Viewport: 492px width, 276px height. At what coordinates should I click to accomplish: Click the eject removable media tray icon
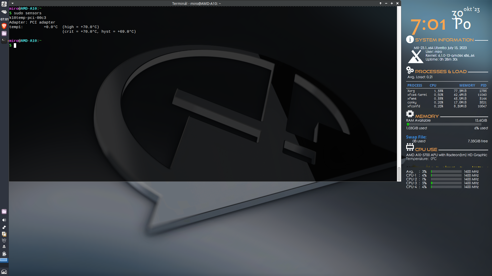(4, 247)
